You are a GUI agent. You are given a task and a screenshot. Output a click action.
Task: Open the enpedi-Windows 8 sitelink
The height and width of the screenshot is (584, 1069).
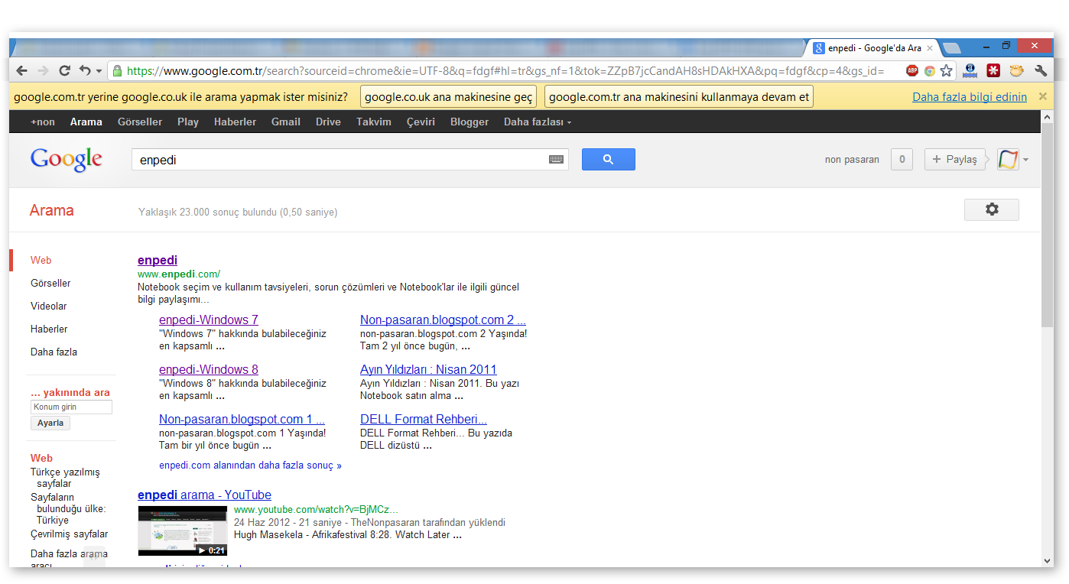pyautogui.click(x=209, y=369)
